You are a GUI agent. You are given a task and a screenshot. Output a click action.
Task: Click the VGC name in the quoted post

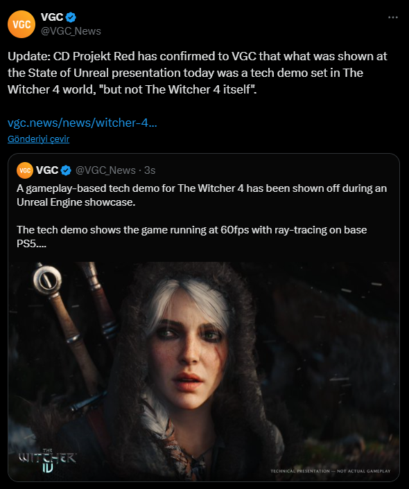(x=47, y=170)
